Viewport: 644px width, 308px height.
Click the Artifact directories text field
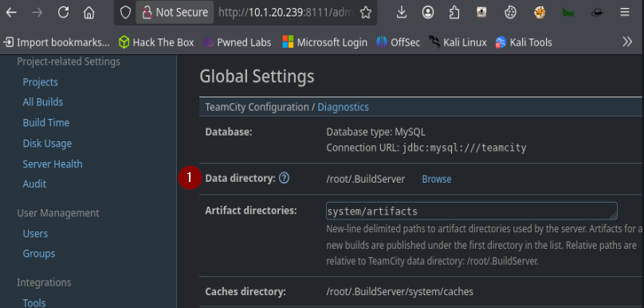pos(472,211)
